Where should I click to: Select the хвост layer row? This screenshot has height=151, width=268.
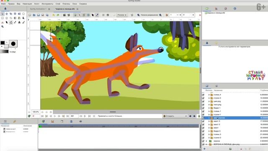tap(235, 128)
